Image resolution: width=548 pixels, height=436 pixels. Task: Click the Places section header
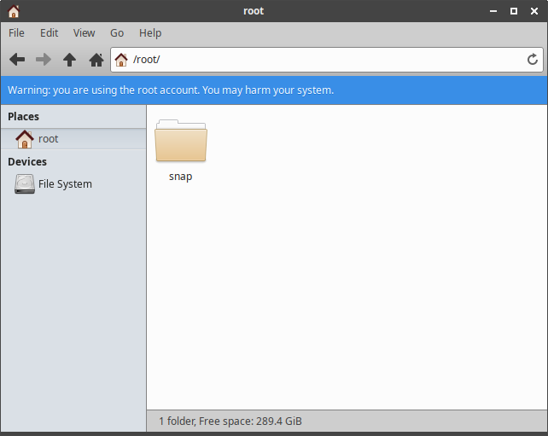coord(23,116)
